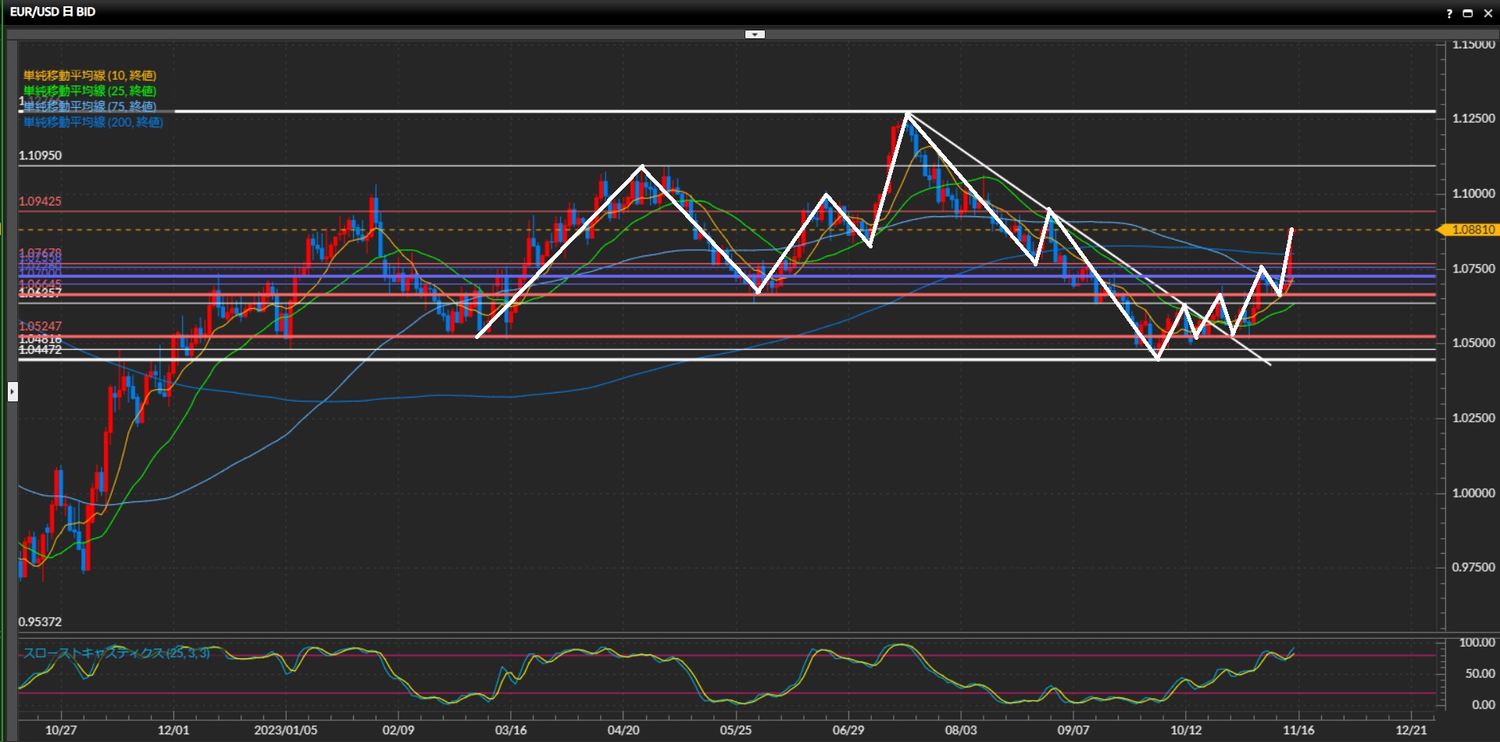Click the EUR/USD 日 BID title
The width and height of the screenshot is (1500, 742).
point(53,12)
